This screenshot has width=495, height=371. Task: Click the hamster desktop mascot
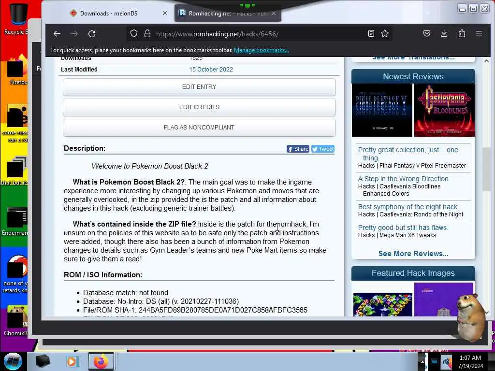470,317
